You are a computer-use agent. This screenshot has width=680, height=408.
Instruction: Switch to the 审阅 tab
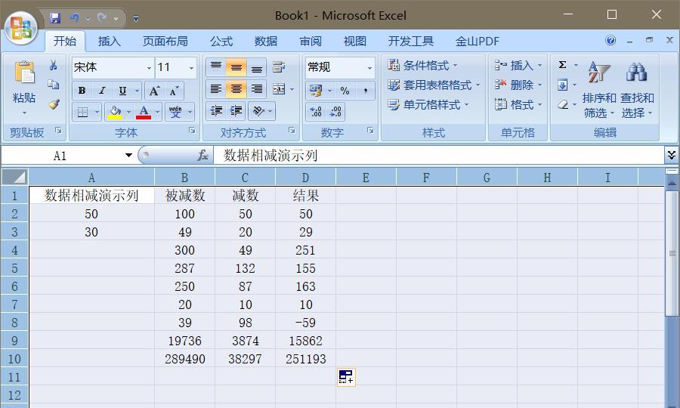tap(311, 42)
